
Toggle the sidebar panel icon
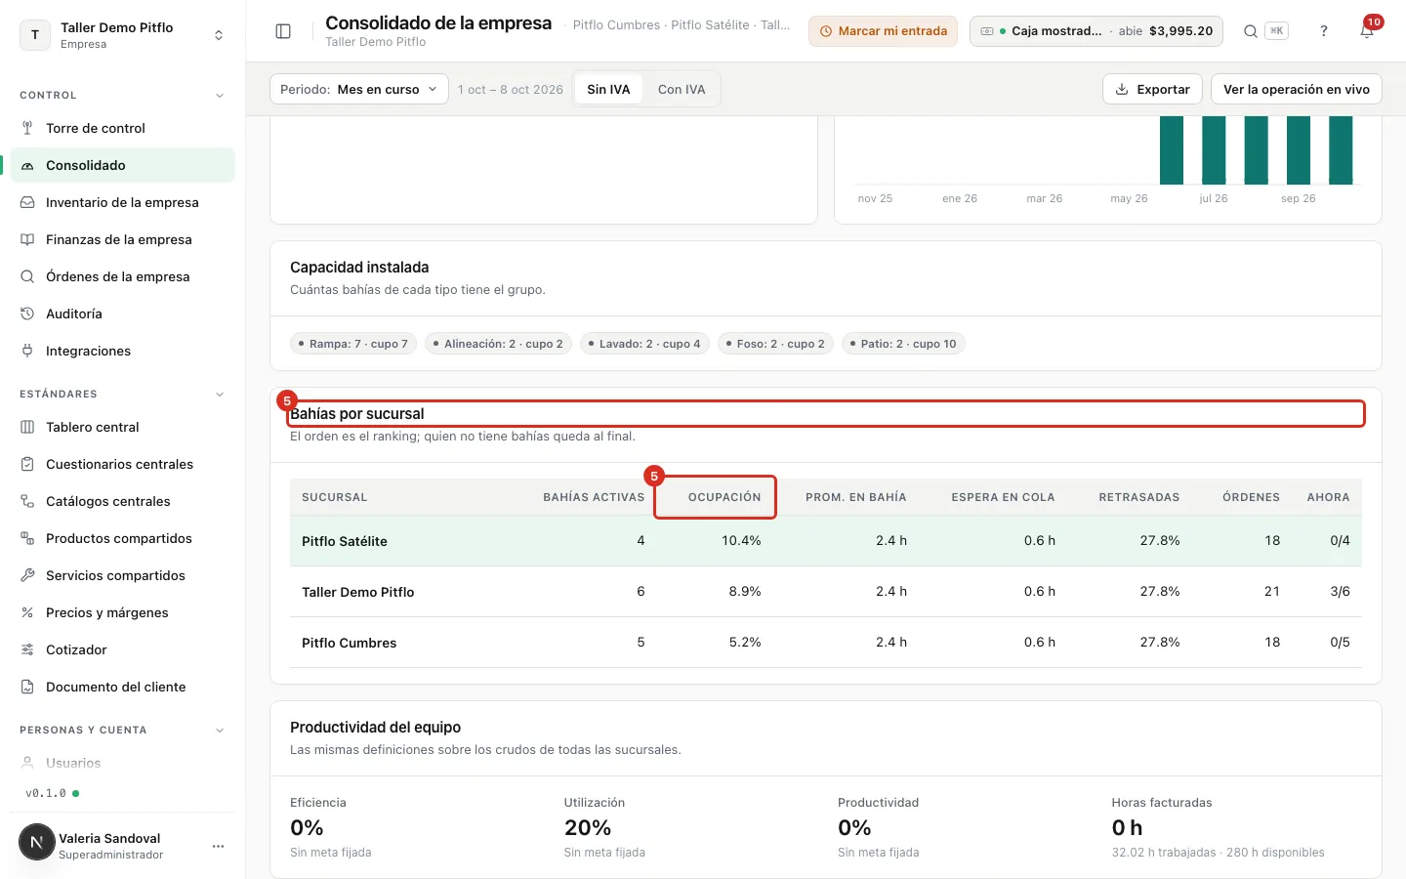(283, 31)
